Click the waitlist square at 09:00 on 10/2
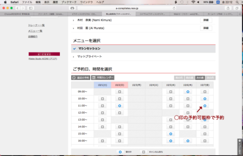This screenshot has height=156, width=243. click(x=119, y=92)
